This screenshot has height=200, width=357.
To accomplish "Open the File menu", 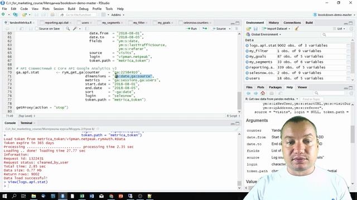I will coord(4,9).
